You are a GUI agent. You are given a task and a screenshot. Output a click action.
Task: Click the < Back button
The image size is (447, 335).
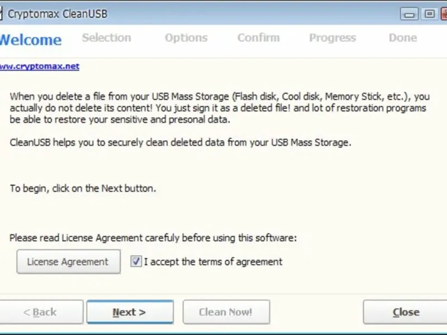[40, 312]
